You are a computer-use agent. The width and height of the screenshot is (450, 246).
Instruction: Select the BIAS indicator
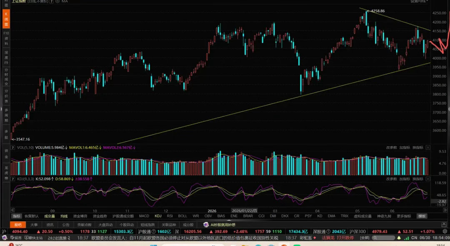coord(221,216)
